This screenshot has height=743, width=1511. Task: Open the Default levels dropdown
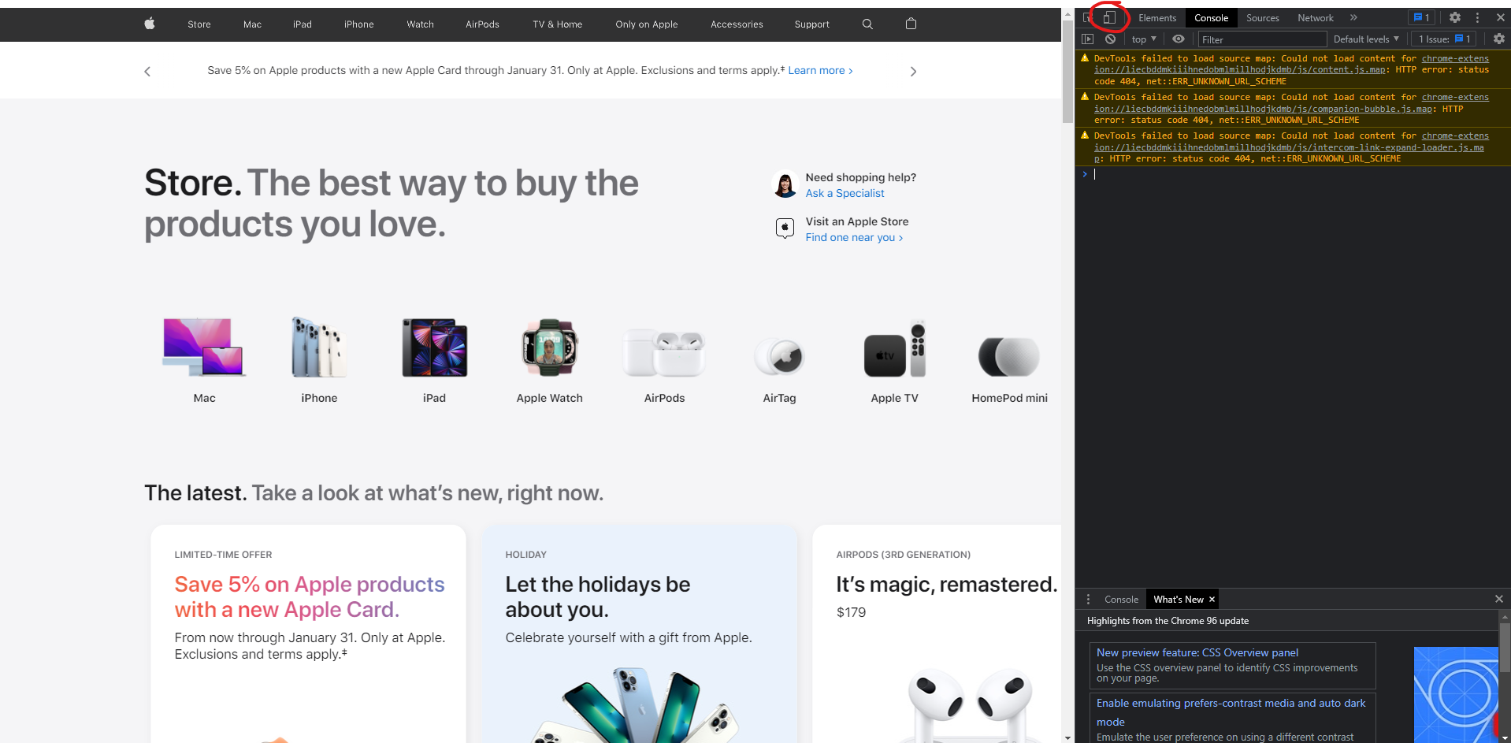pos(1366,39)
